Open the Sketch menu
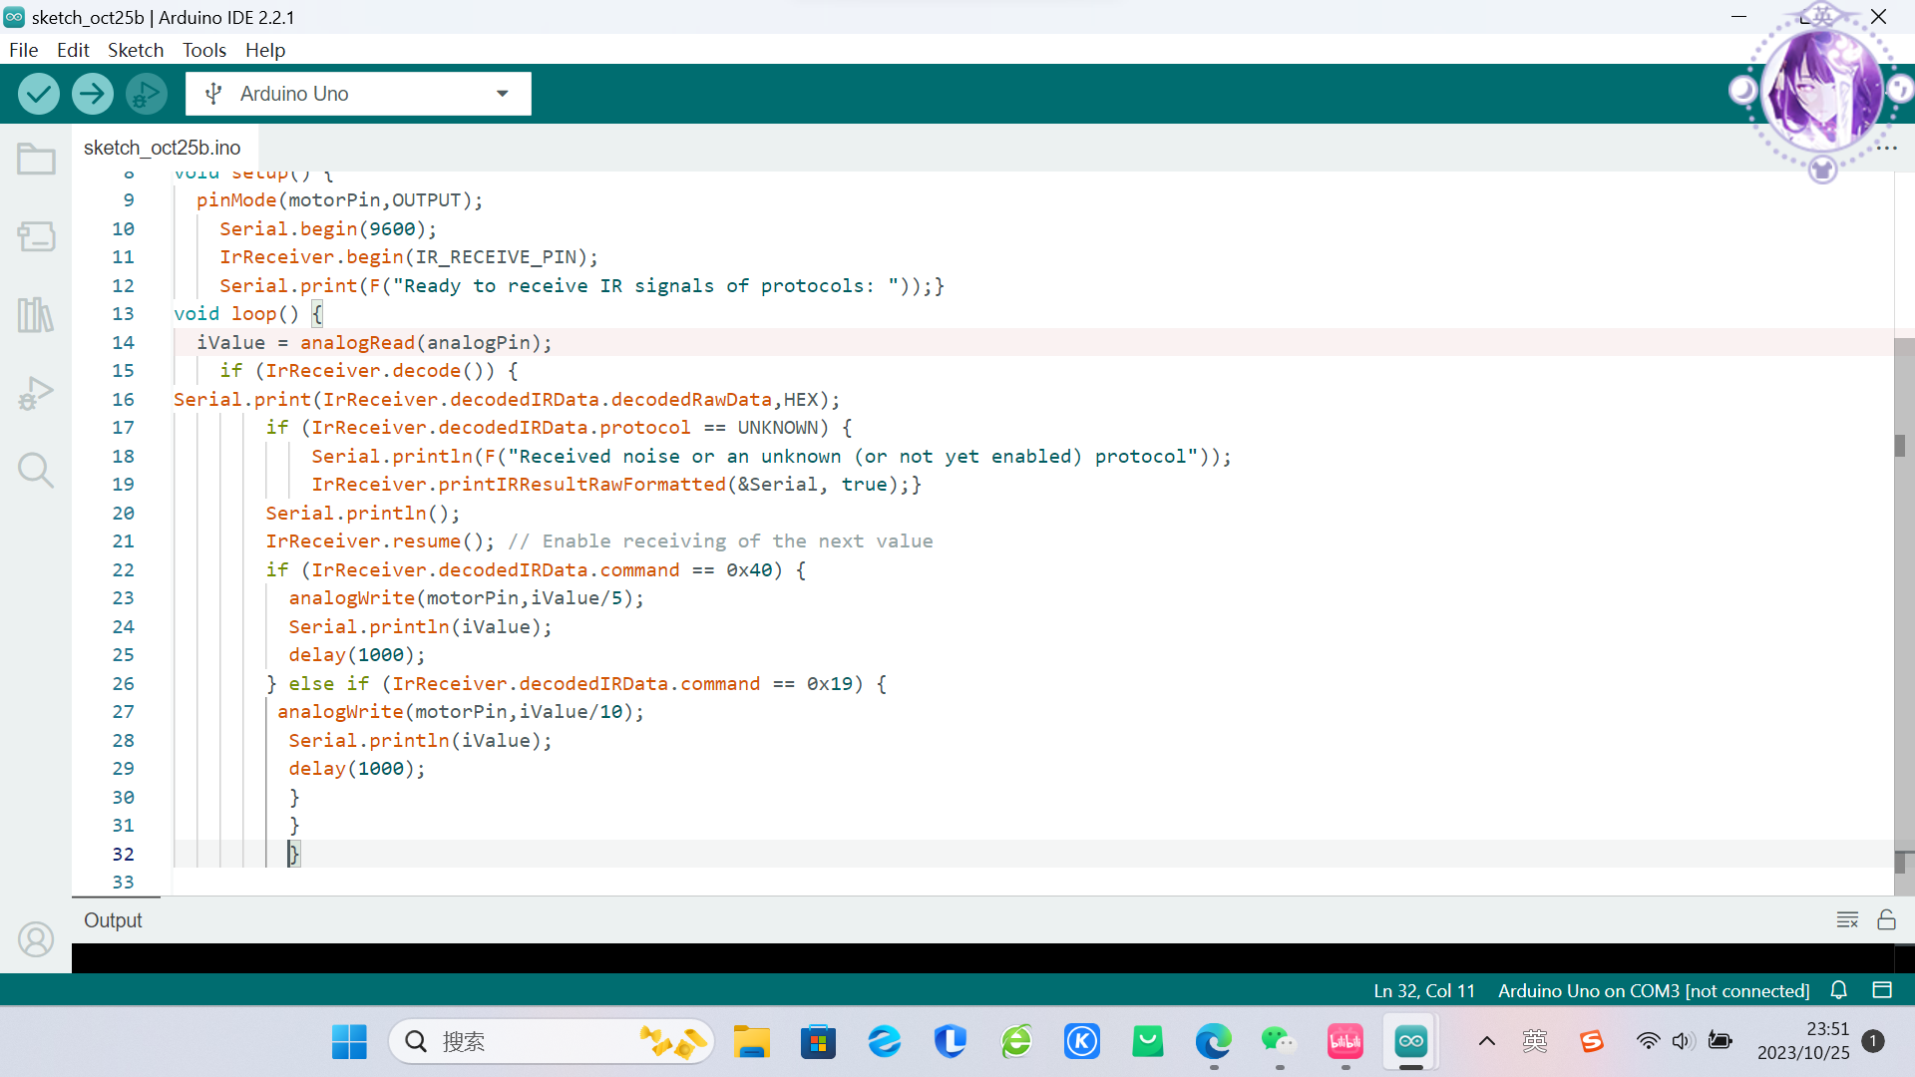Screen dimensions: 1915x1077 tap(135, 50)
